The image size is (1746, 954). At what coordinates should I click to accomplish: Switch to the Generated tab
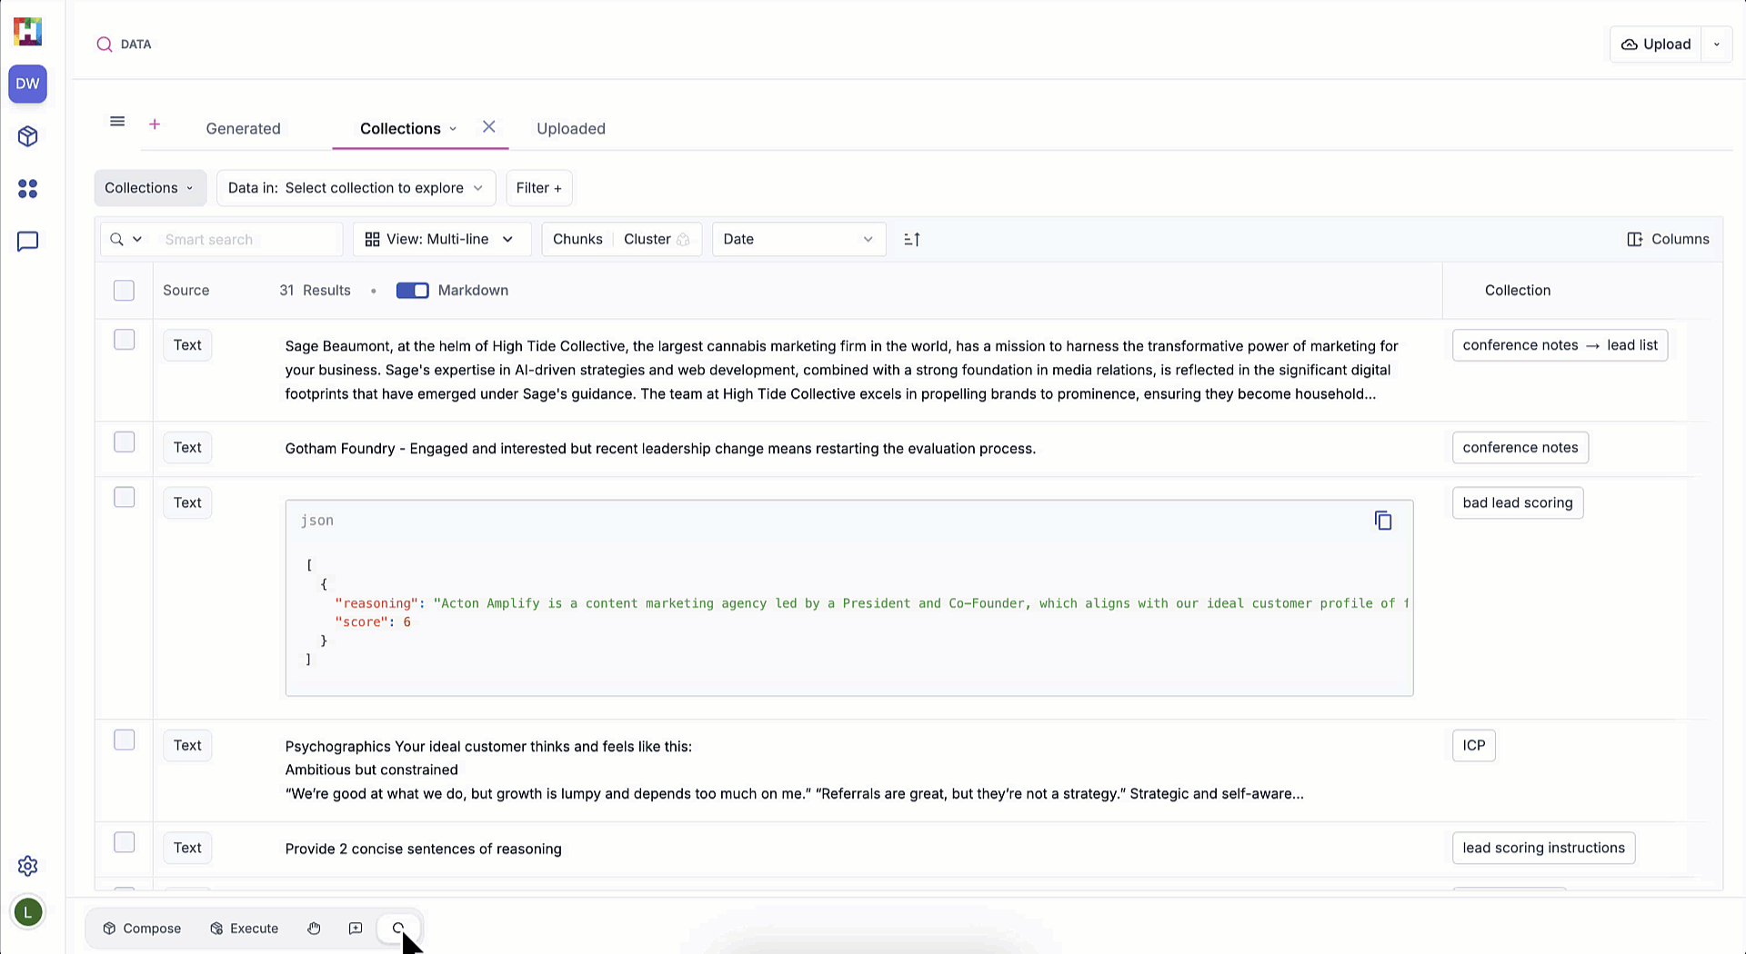click(x=243, y=129)
